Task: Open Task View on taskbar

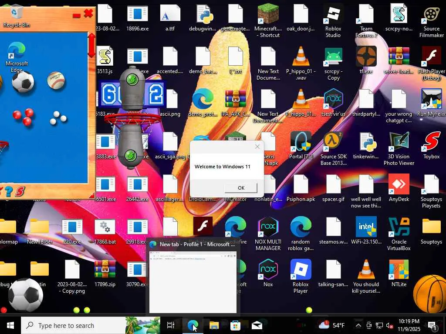Action: pos(170,325)
